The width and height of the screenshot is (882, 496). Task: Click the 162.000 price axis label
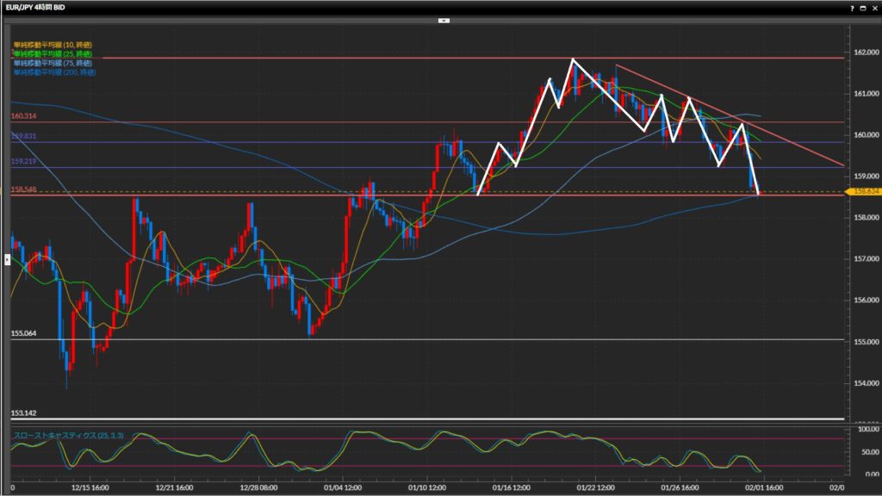pyautogui.click(x=864, y=53)
